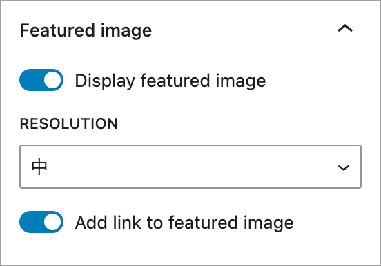
Task: Click the blue track of Display featured image switch
Action: [30, 80]
